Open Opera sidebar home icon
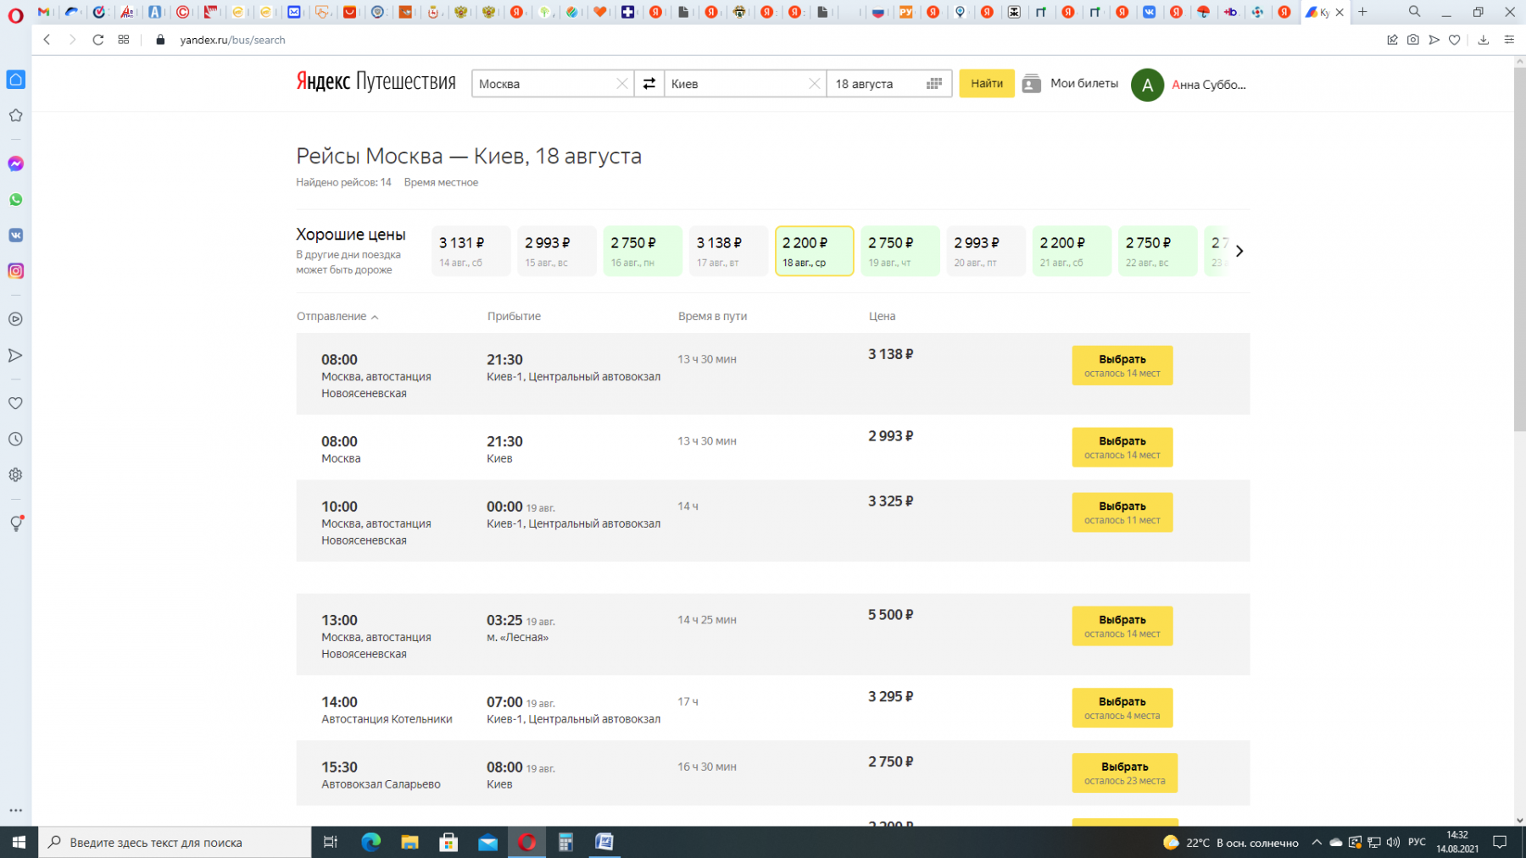 tap(16, 80)
